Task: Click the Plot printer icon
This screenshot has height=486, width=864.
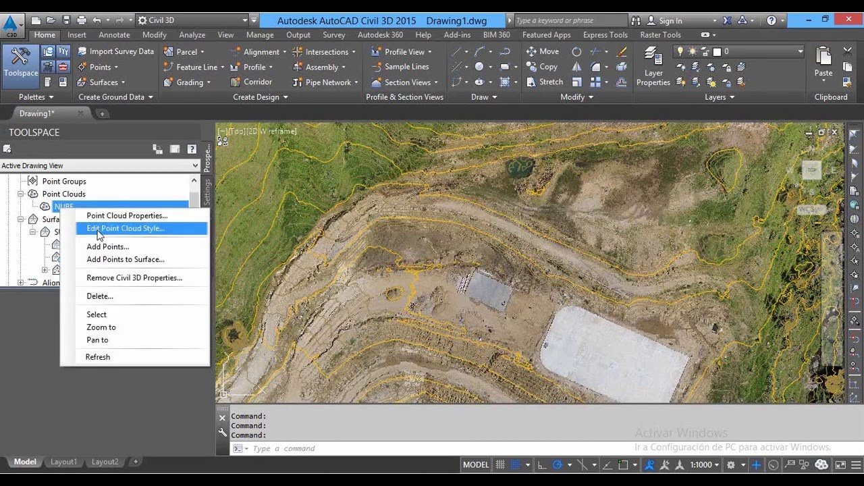Action: coord(82,20)
